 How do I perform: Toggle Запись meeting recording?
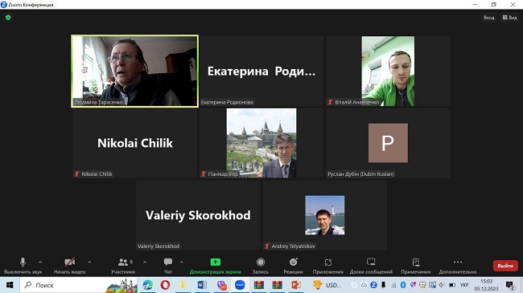(261, 266)
